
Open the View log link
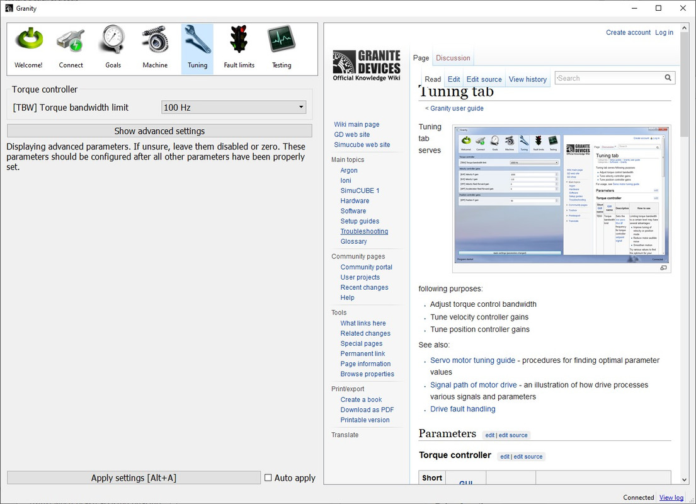click(x=671, y=497)
